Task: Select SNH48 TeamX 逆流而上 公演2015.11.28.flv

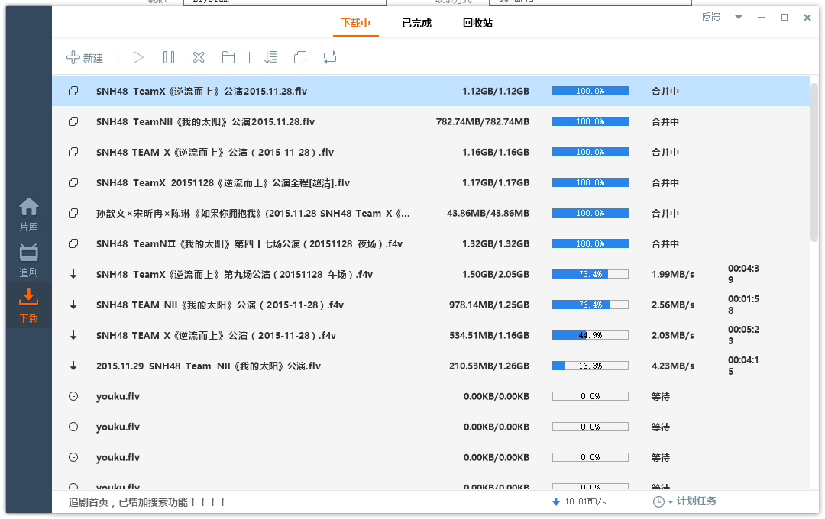Action: (202, 91)
